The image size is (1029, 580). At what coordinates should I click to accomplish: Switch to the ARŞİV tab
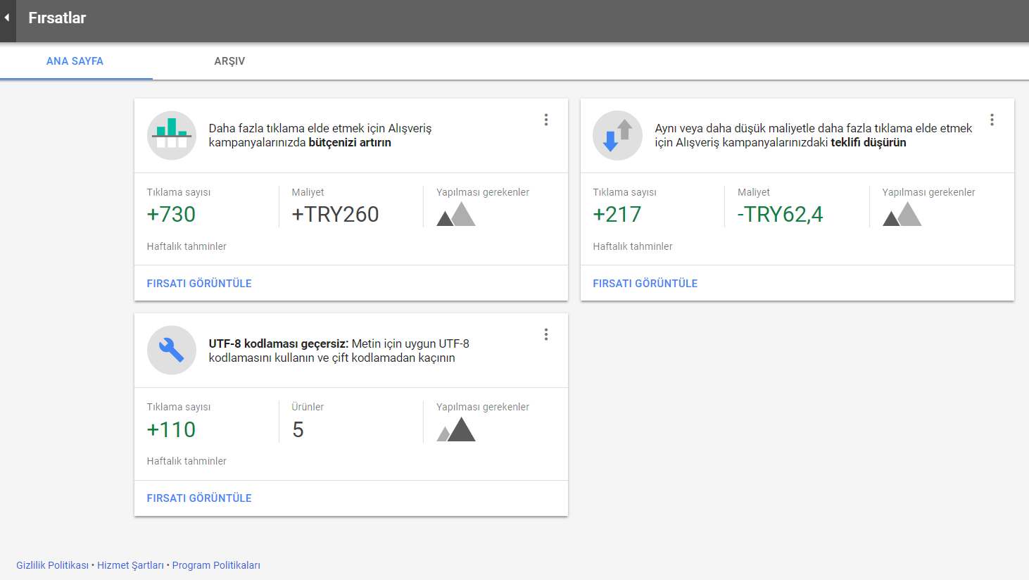(229, 61)
